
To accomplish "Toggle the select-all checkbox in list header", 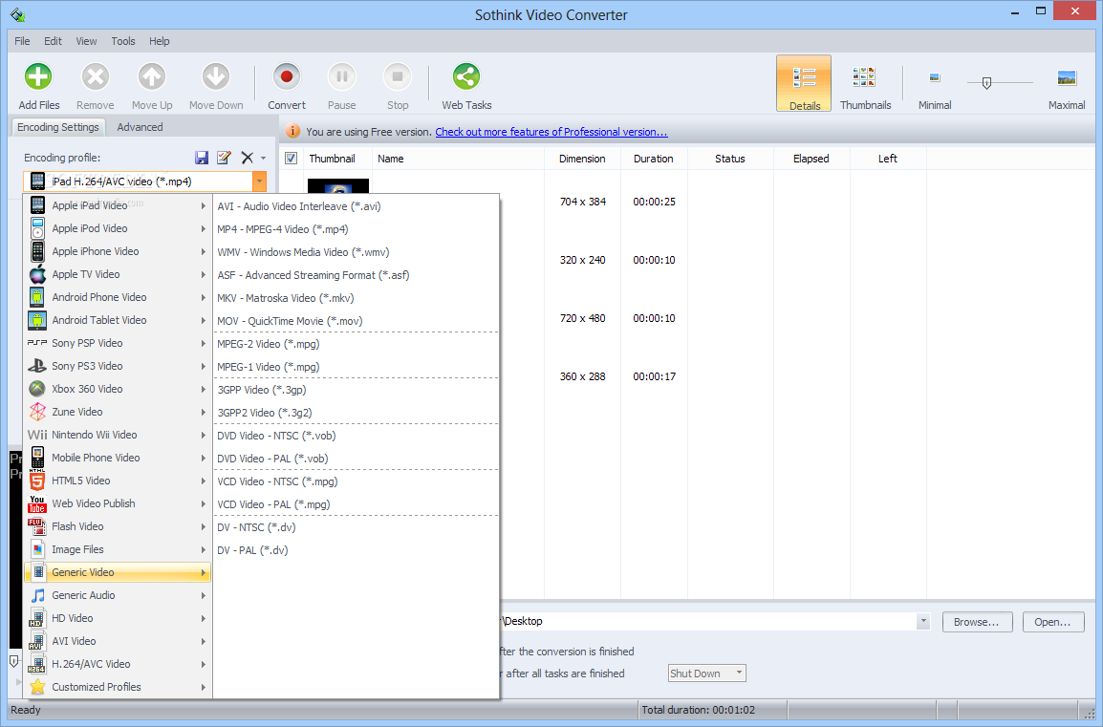I will pyautogui.click(x=292, y=159).
